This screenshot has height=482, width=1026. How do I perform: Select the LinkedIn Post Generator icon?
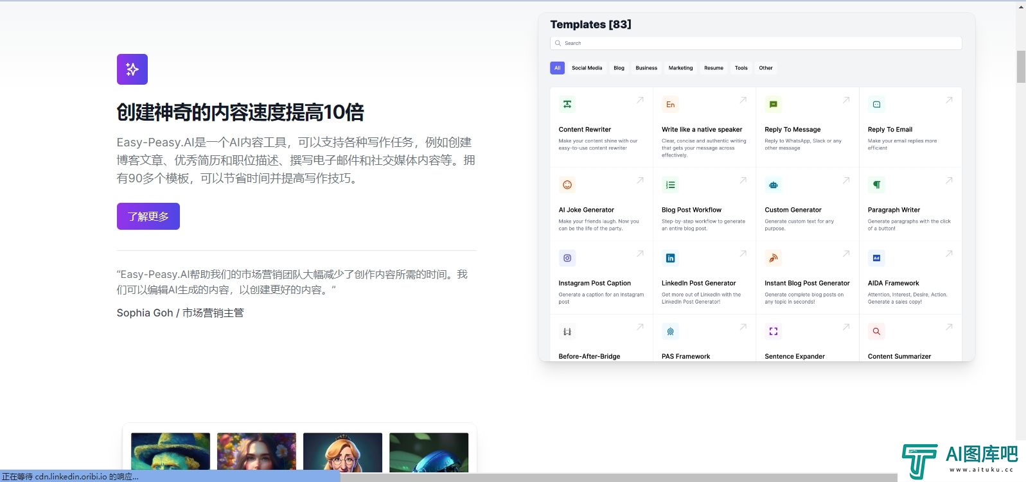pyautogui.click(x=670, y=258)
